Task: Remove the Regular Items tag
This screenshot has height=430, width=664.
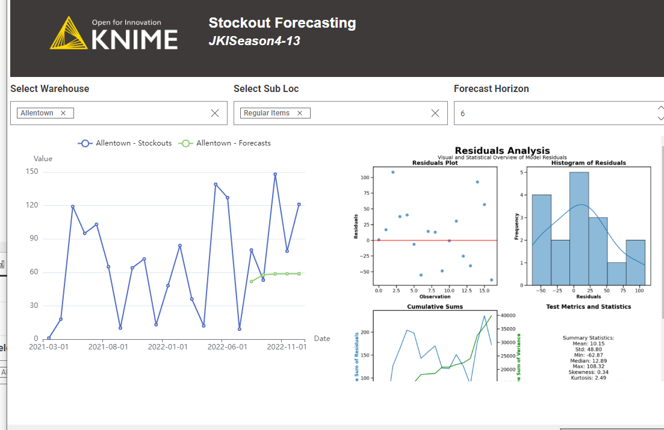Action: tap(300, 113)
